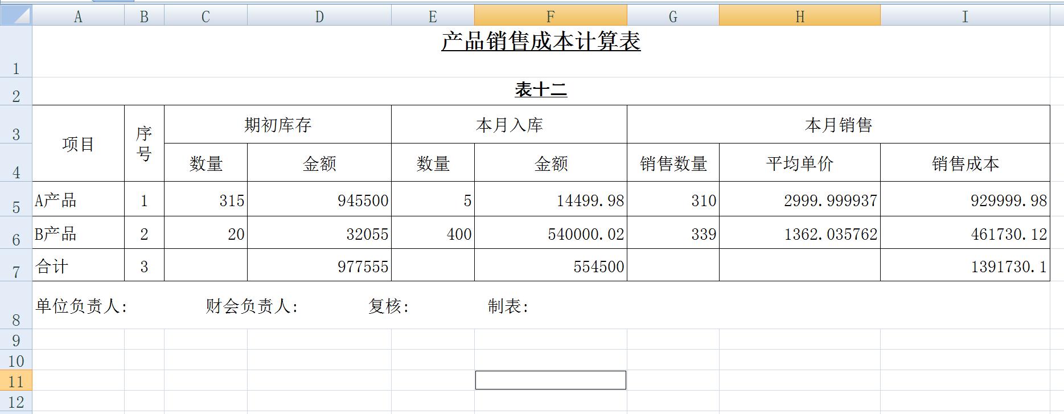
Task: Click the subtitle 表十二
Action: 541,89
